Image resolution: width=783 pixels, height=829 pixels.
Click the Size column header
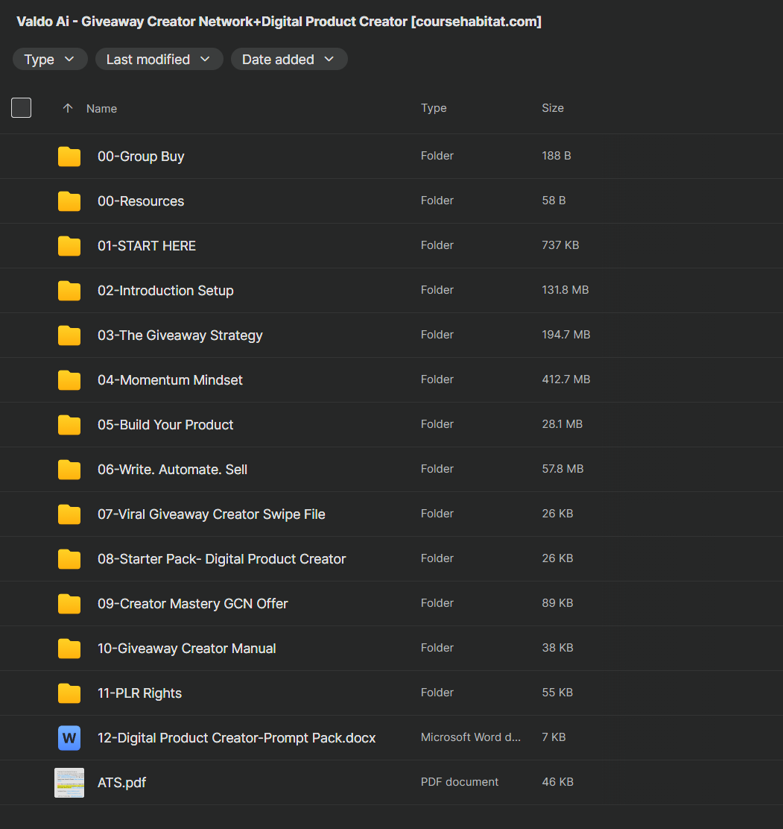[x=553, y=108]
